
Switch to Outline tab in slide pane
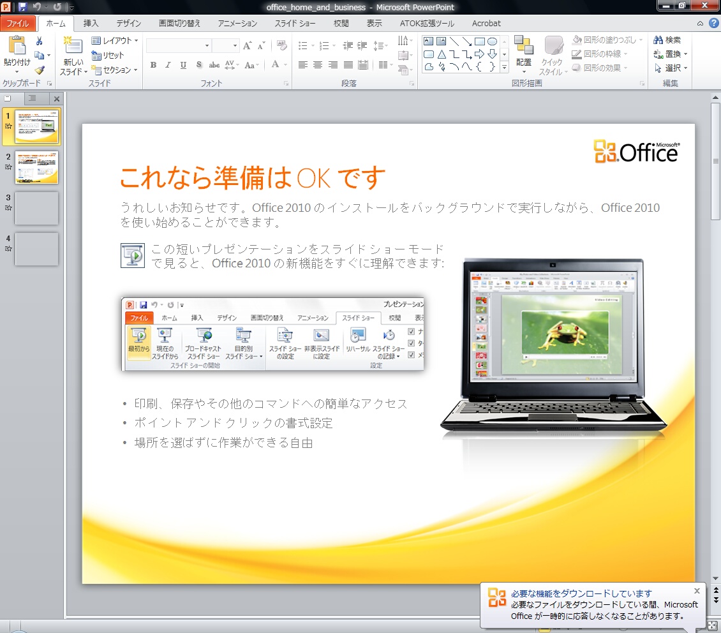pyautogui.click(x=32, y=98)
